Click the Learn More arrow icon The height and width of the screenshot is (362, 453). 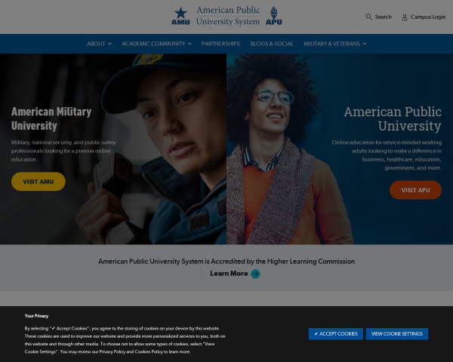pos(255,274)
